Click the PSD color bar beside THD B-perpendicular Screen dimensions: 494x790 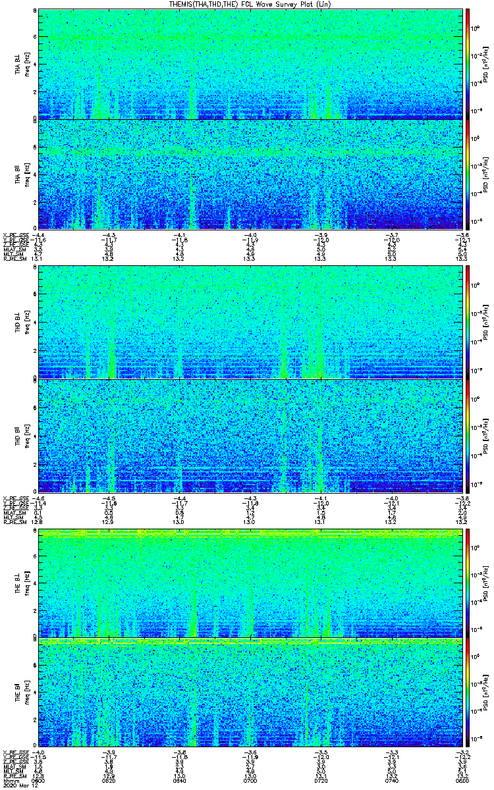pyautogui.click(x=468, y=323)
